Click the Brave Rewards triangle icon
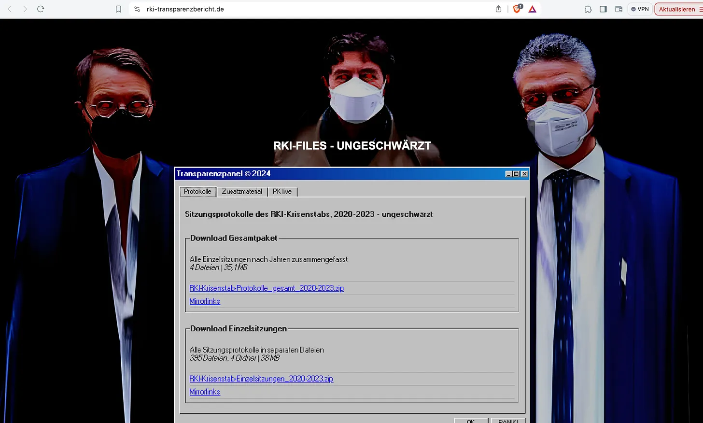Screen dimensions: 703x423 point(532,9)
